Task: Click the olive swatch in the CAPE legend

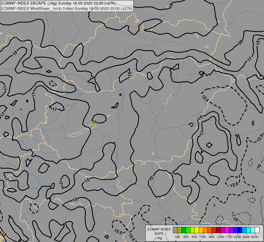Action: (180, 230)
